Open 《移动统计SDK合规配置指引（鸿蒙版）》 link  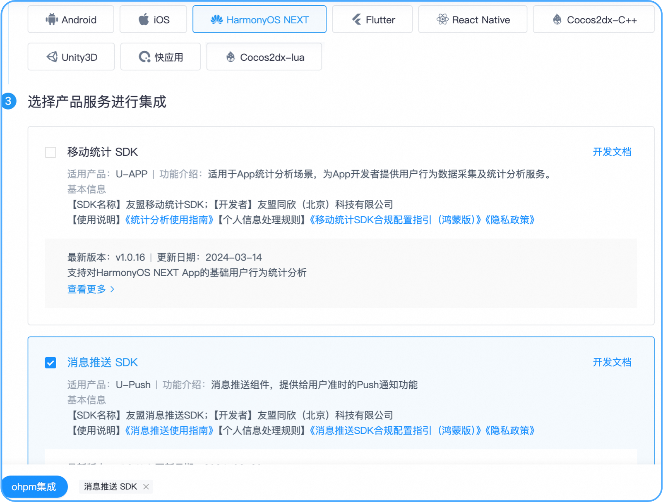[x=396, y=220]
